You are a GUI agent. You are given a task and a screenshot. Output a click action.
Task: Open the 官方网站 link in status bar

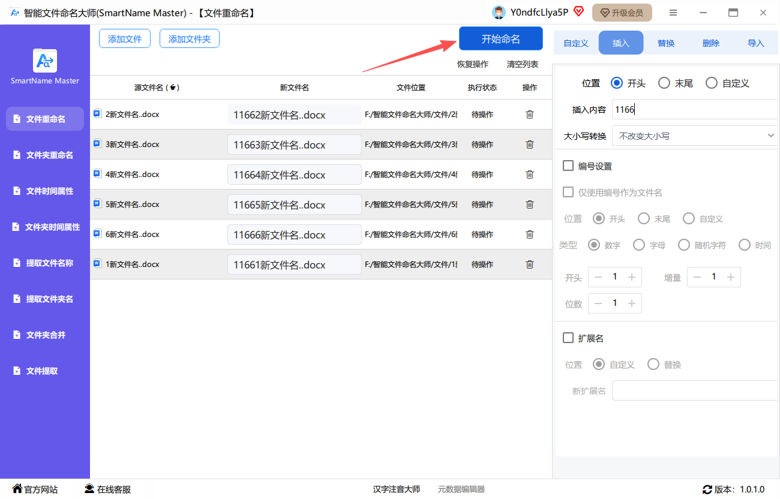[35, 489]
